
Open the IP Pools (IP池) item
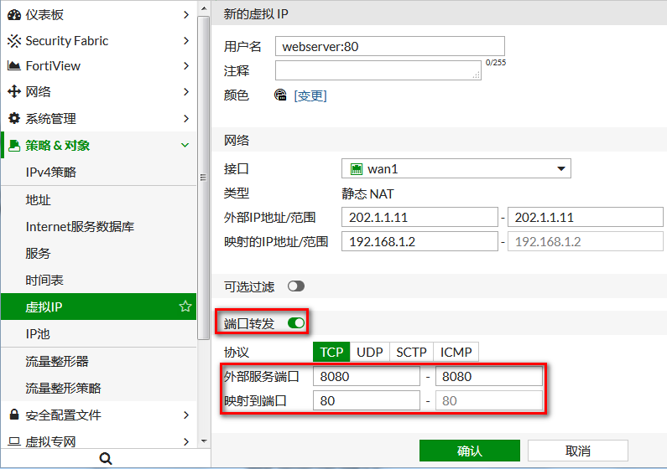(x=99, y=333)
